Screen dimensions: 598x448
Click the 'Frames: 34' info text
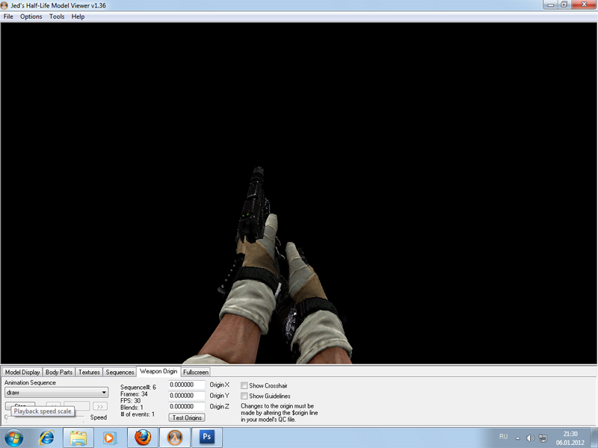click(x=134, y=394)
